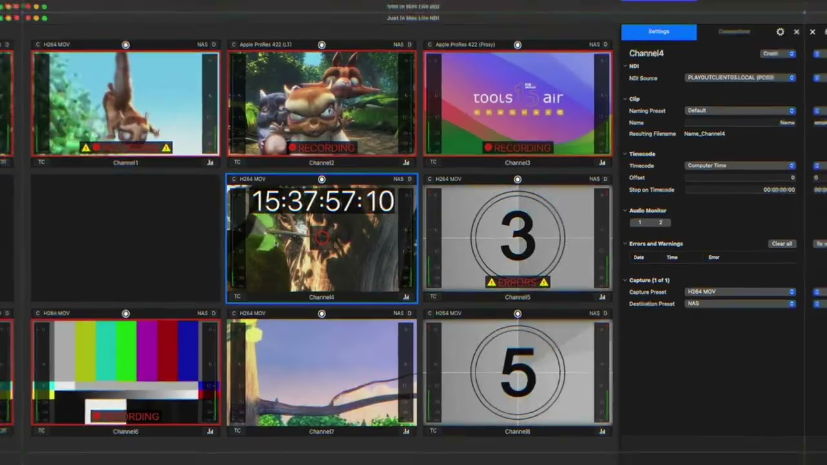Click the C badge above Channel3
Image resolution: width=827 pixels, height=465 pixels.
coord(430,45)
